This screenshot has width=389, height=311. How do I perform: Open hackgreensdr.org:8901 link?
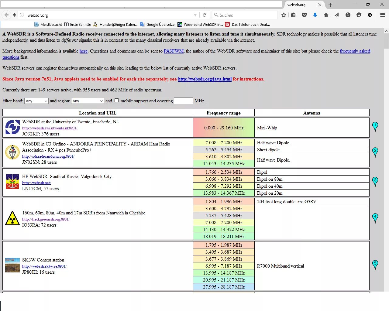(46, 219)
